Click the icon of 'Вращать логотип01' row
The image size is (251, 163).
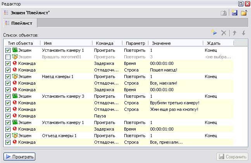point(15,56)
